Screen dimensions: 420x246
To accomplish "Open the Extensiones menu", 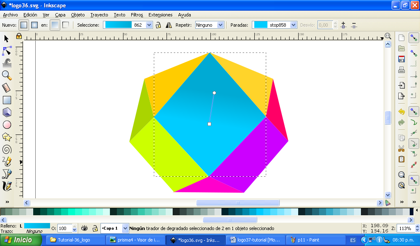I will pos(160,15).
